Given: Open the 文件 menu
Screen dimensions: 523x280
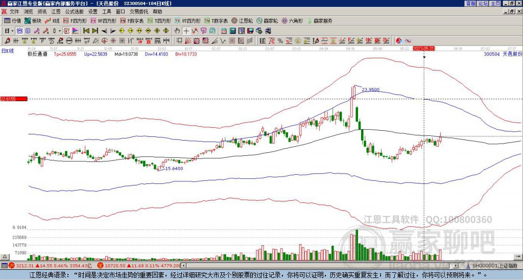Looking at the screenshot, I should click(x=14, y=12).
